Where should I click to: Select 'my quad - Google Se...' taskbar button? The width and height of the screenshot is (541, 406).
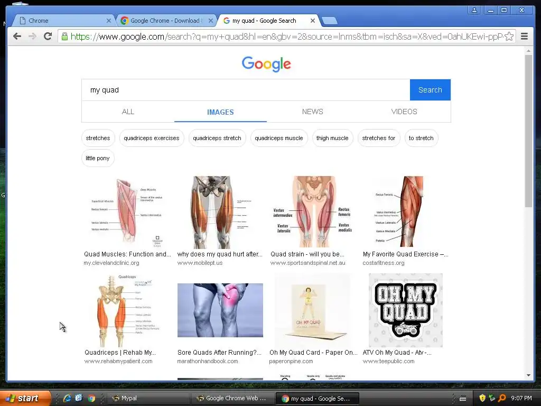tap(317, 399)
